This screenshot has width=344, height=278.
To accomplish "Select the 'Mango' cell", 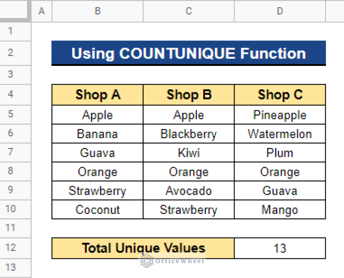I will pyautogui.click(x=280, y=210).
